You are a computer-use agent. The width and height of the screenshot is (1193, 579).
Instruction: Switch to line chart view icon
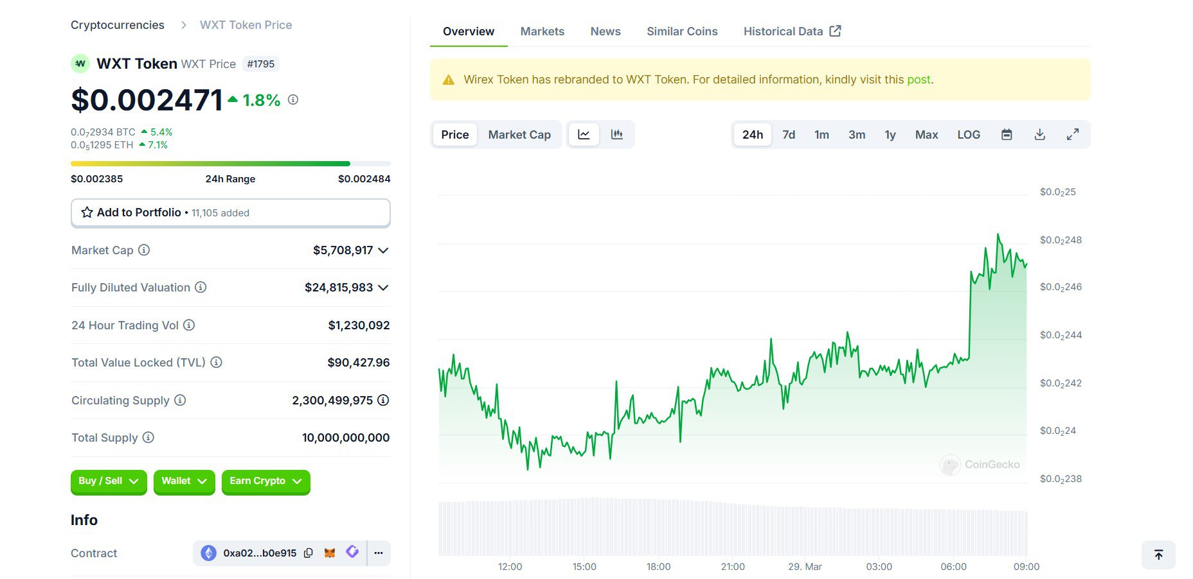[x=584, y=135]
